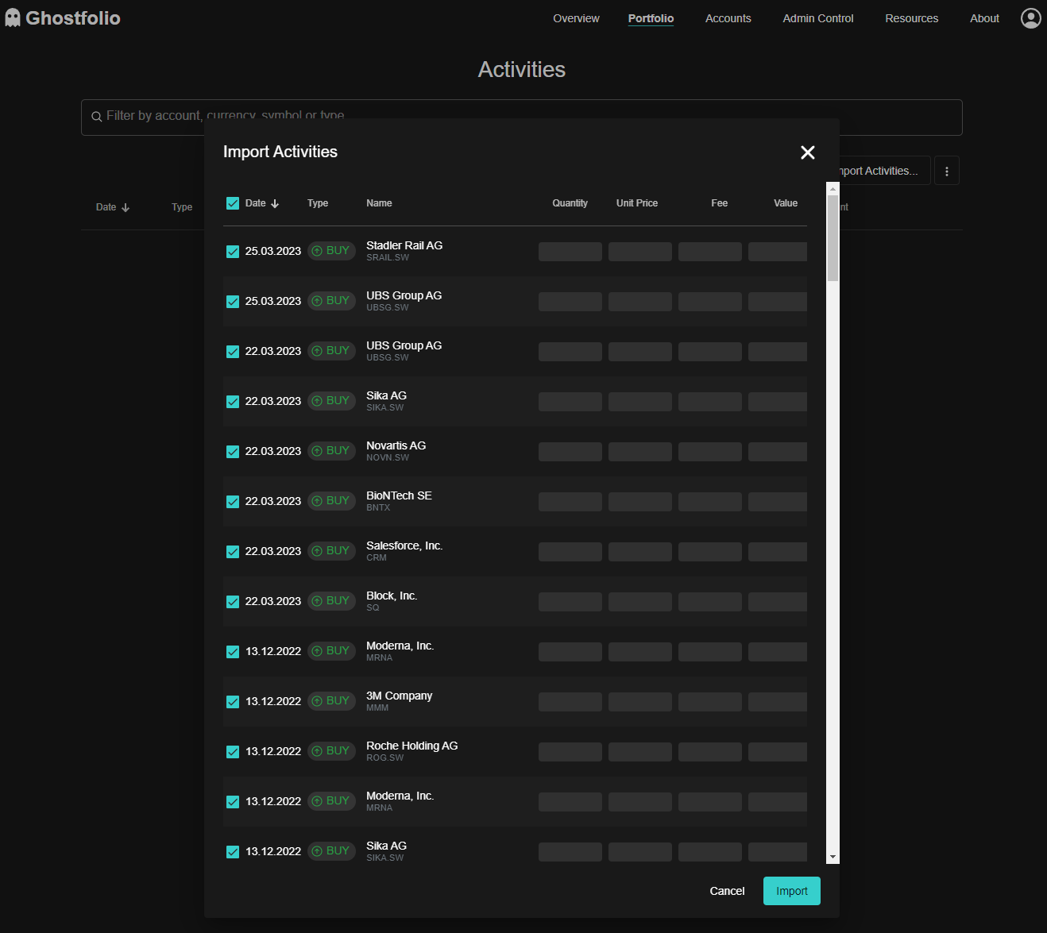This screenshot has width=1047, height=933.
Task: Uncheck the select-all checkbox in header
Action: pos(233,202)
